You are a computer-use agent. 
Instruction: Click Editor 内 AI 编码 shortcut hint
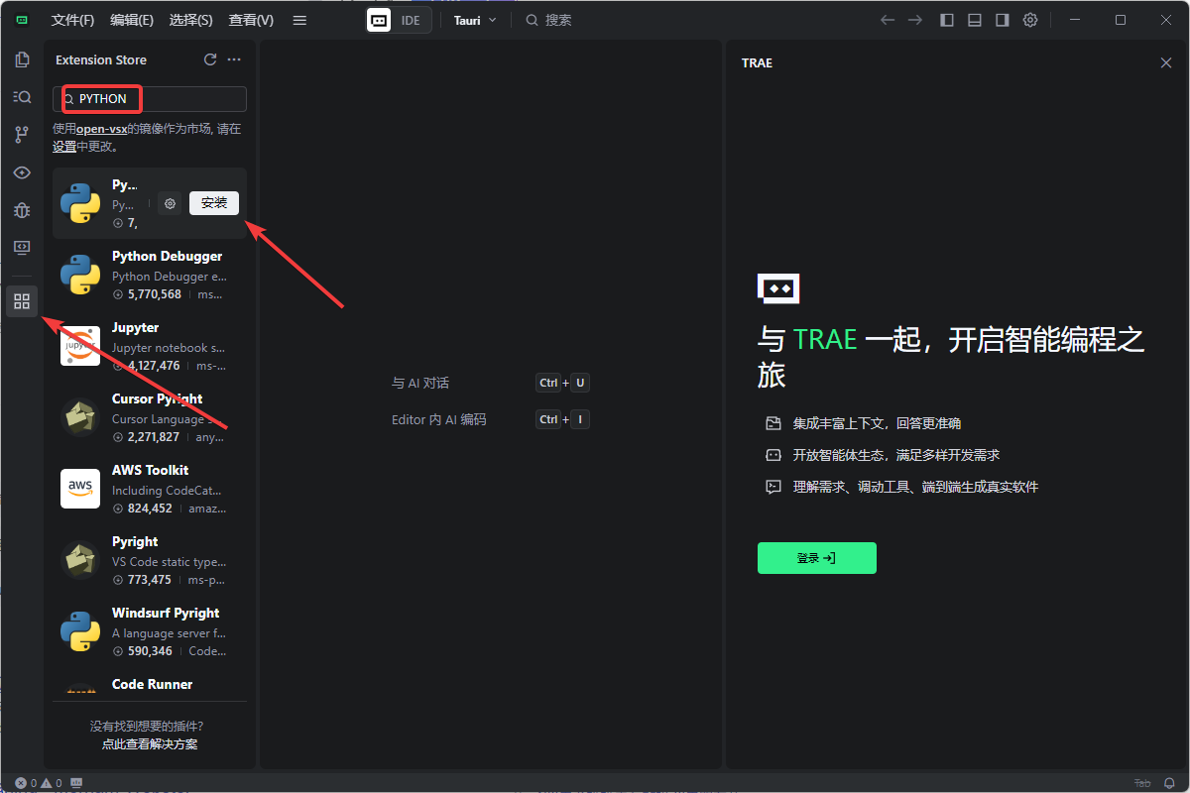491,419
